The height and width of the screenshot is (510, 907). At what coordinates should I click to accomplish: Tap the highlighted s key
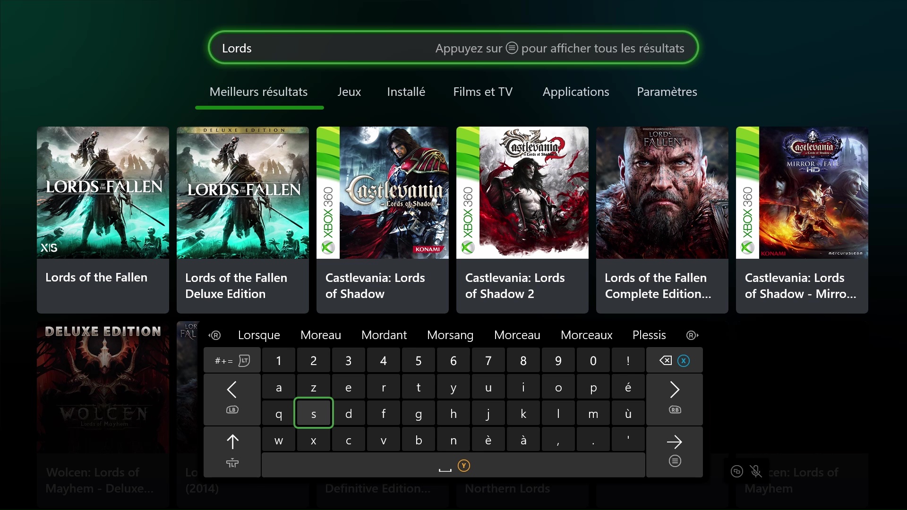(x=314, y=414)
